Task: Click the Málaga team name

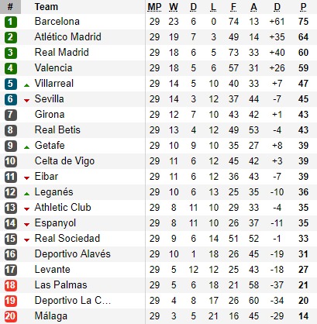Action: coord(51,316)
